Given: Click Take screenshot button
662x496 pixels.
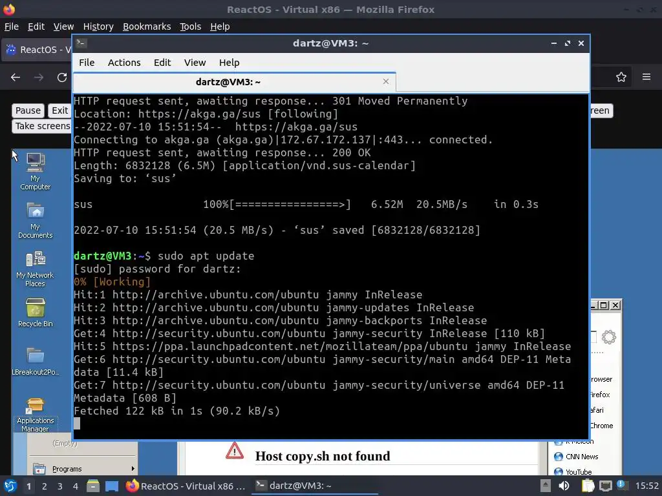Looking at the screenshot, I should 42,126.
